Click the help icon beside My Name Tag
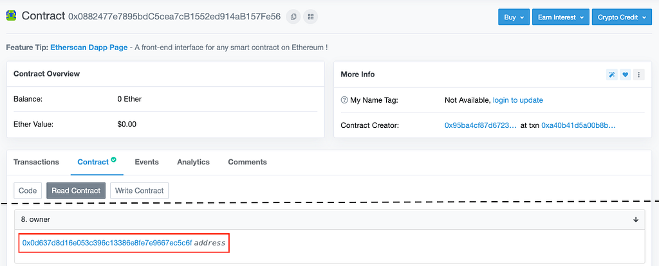Screen dimensions: 659x266 pyautogui.click(x=344, y=100)
